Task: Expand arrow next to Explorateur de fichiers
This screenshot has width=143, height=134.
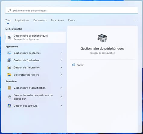Action: click(61, 75)
